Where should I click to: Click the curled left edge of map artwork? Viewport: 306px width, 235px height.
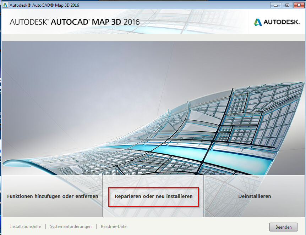coord(14,164)
